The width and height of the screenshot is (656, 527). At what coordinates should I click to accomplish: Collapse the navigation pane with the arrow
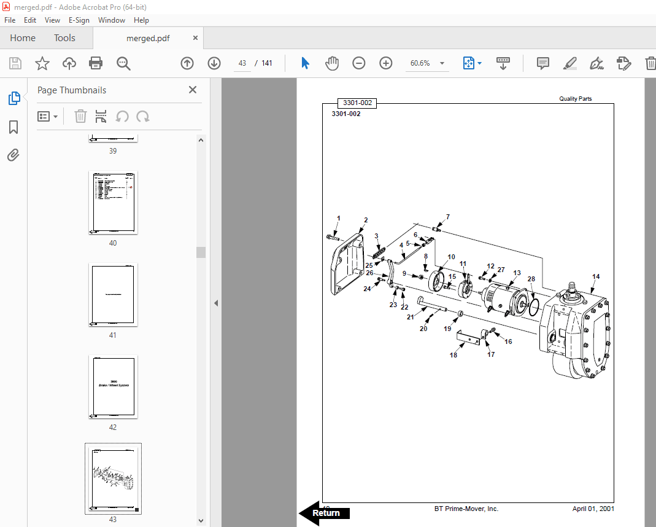[216, 303]
